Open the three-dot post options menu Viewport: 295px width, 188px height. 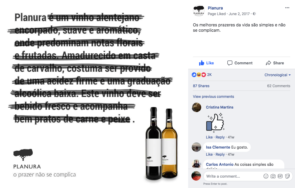tap(287, 8)
